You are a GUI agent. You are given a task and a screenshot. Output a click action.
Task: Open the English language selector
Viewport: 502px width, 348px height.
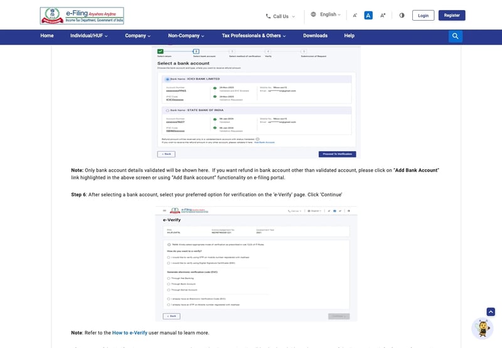pos(330,14)
